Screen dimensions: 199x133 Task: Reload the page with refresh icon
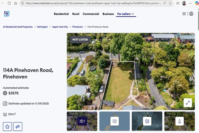(9, 3)
